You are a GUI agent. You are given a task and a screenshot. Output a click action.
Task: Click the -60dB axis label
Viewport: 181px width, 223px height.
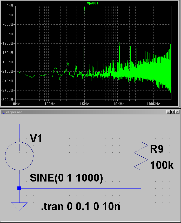8,24
